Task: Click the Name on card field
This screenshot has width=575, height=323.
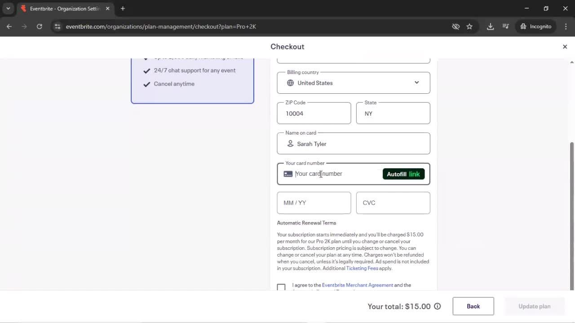Action: pos(354,144)
